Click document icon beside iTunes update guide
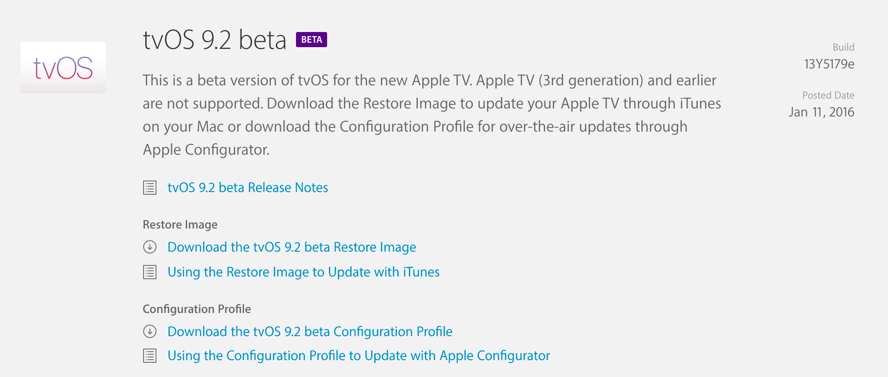The image size is (888, 377). pyautogui.click(x=150, y=272)
